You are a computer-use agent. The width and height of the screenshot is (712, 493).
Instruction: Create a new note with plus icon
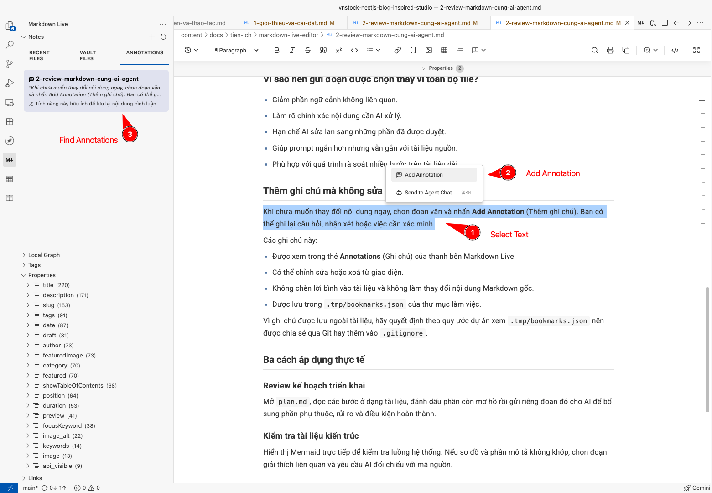152,37
